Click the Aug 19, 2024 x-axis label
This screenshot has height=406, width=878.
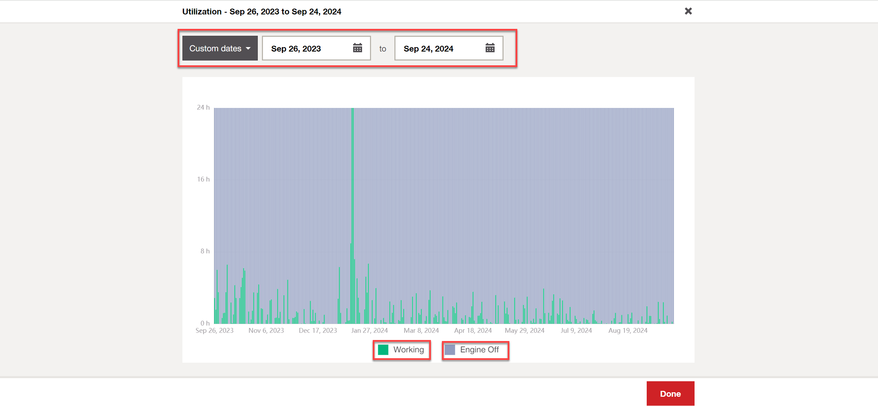(628, 331)
